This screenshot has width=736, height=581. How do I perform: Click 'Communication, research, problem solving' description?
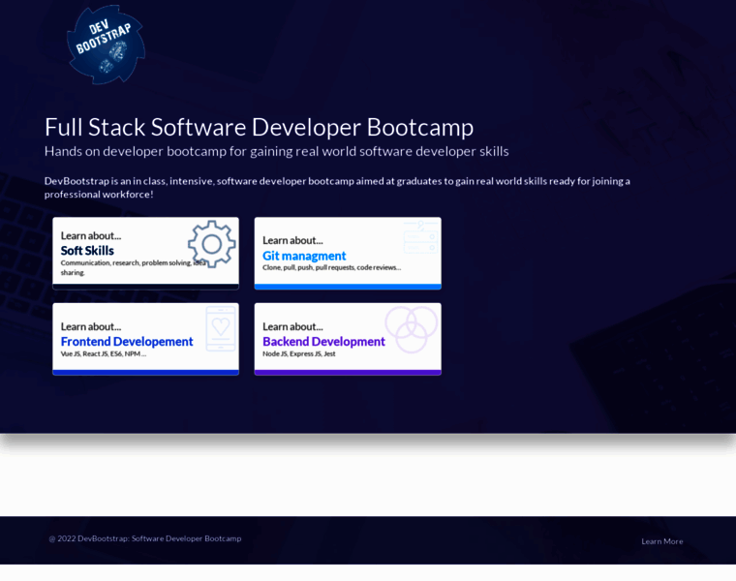126,262
